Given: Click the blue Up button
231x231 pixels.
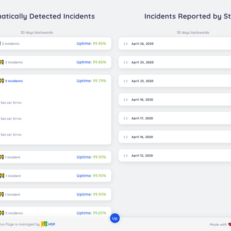Looking at the screenshot, I should 115,218.
